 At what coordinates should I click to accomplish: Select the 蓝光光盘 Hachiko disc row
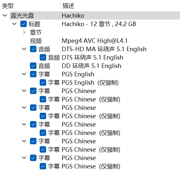point(95,15)
